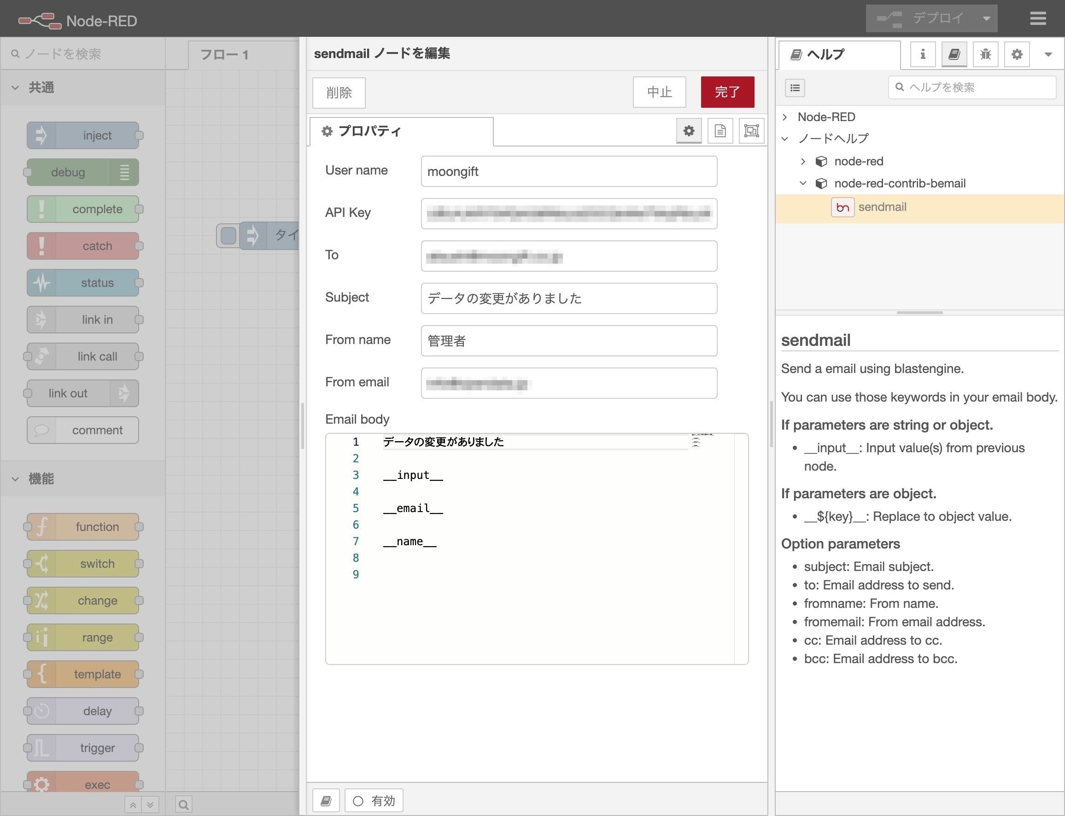The height and width of the screenshot is (816, 1065).
Task: Open the main hamburger menu
Action: (1038, 18)
